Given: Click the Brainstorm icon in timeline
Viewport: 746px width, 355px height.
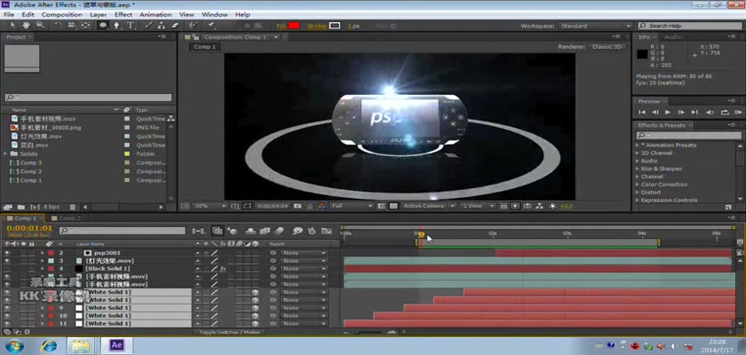Looking at the screenshot, I should click(x=298, y=231).
